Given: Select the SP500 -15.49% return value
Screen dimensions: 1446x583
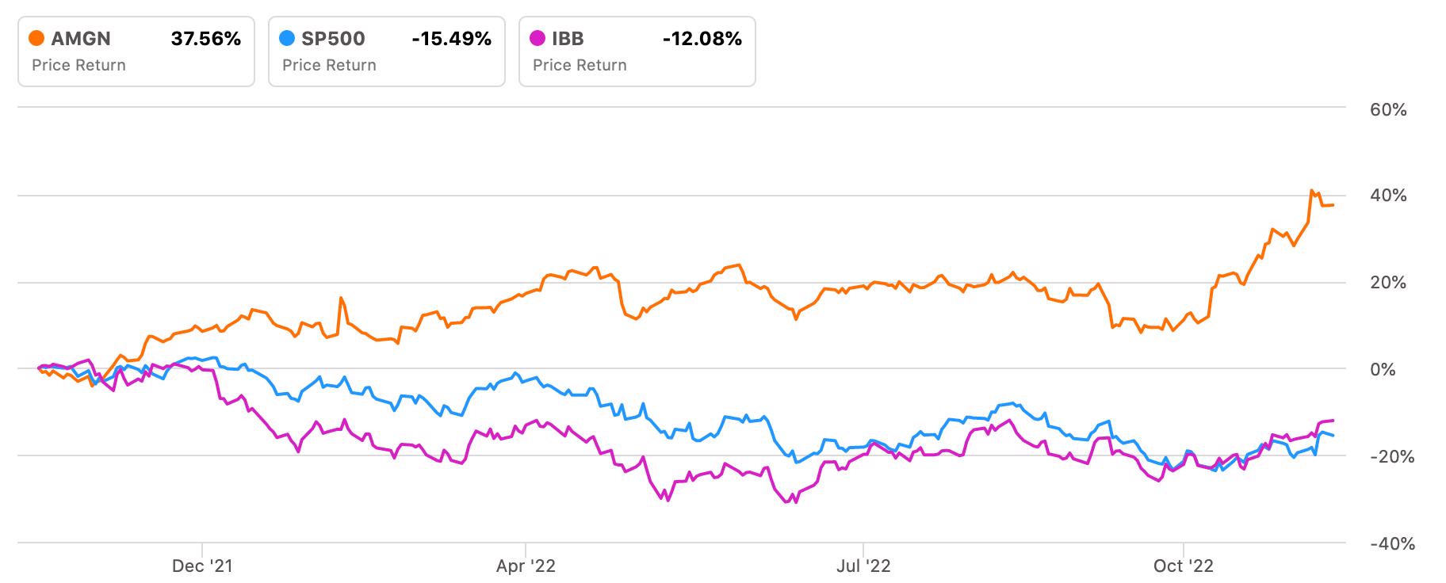Looking at the screenshot, I should (x=452, y=39).
